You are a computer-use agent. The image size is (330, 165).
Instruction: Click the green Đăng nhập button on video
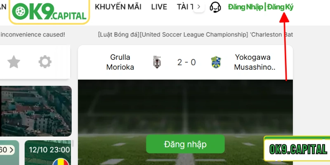pyautogui.click(x=185, y=144)
